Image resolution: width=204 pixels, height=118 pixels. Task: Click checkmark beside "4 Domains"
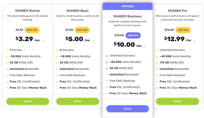pos(56,50)
